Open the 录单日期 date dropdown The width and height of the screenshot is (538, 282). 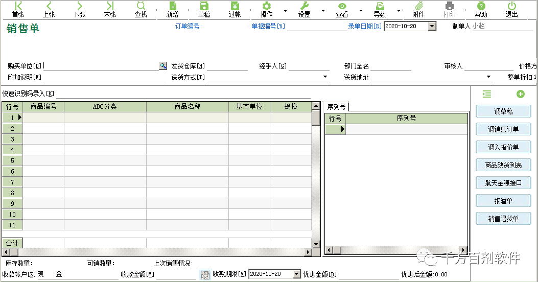432,26
